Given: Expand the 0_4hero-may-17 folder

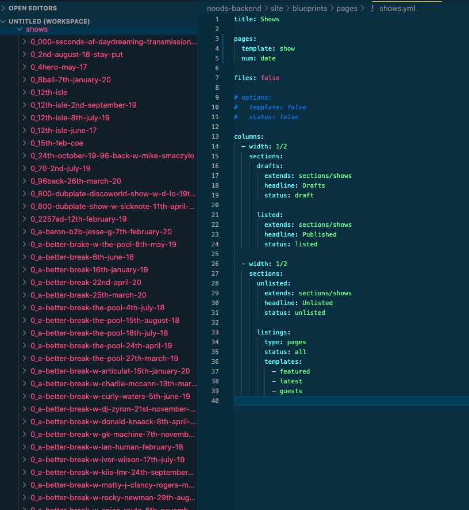Looking at the screenshot, I should 59,67.
